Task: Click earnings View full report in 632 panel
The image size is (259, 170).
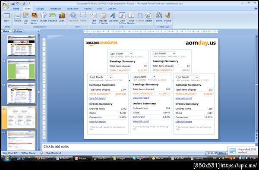Action: [x=141, y=98]
